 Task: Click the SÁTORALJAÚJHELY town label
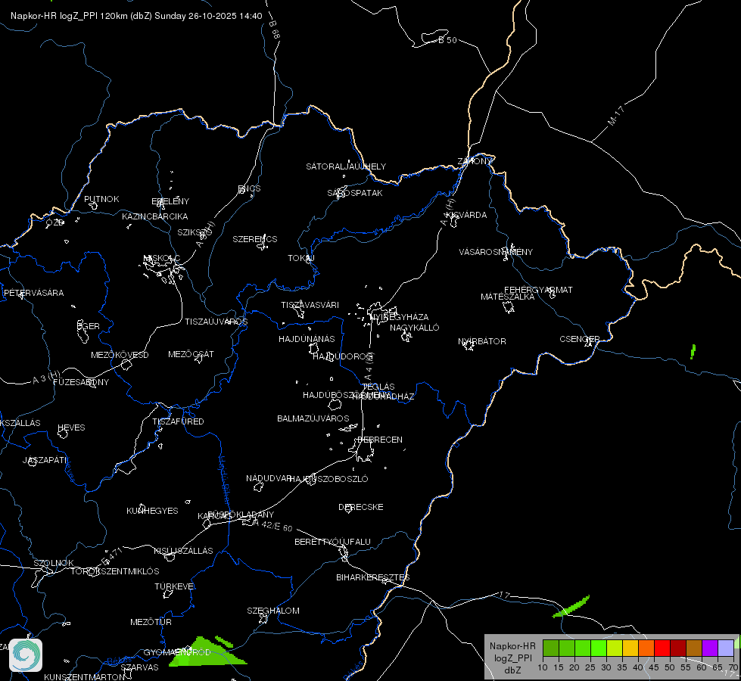346,166
